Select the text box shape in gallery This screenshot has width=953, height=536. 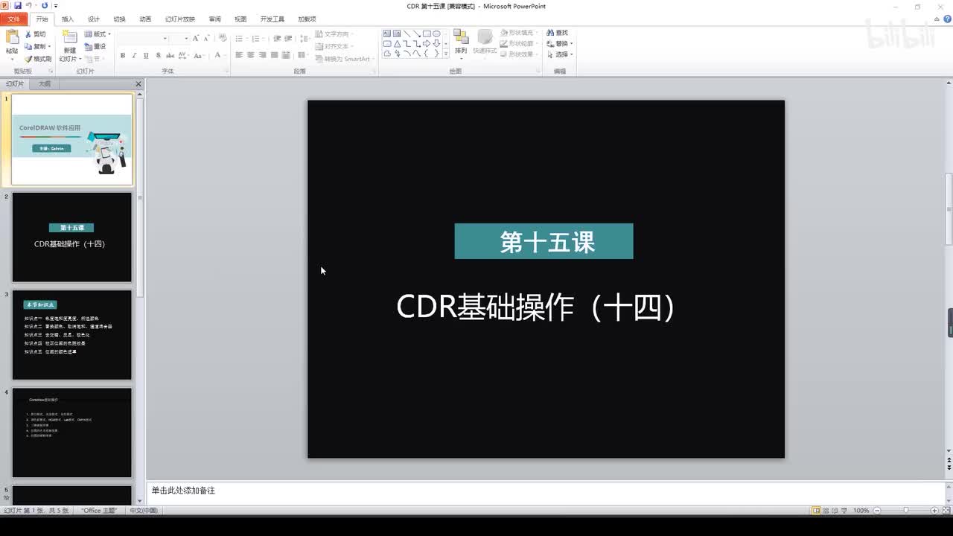coord(387,33)
